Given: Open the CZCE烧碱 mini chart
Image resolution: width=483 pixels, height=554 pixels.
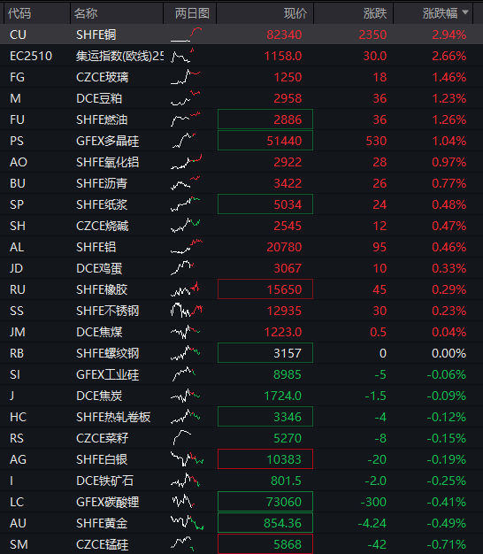Looking at the screenshot, I should 186,226.
